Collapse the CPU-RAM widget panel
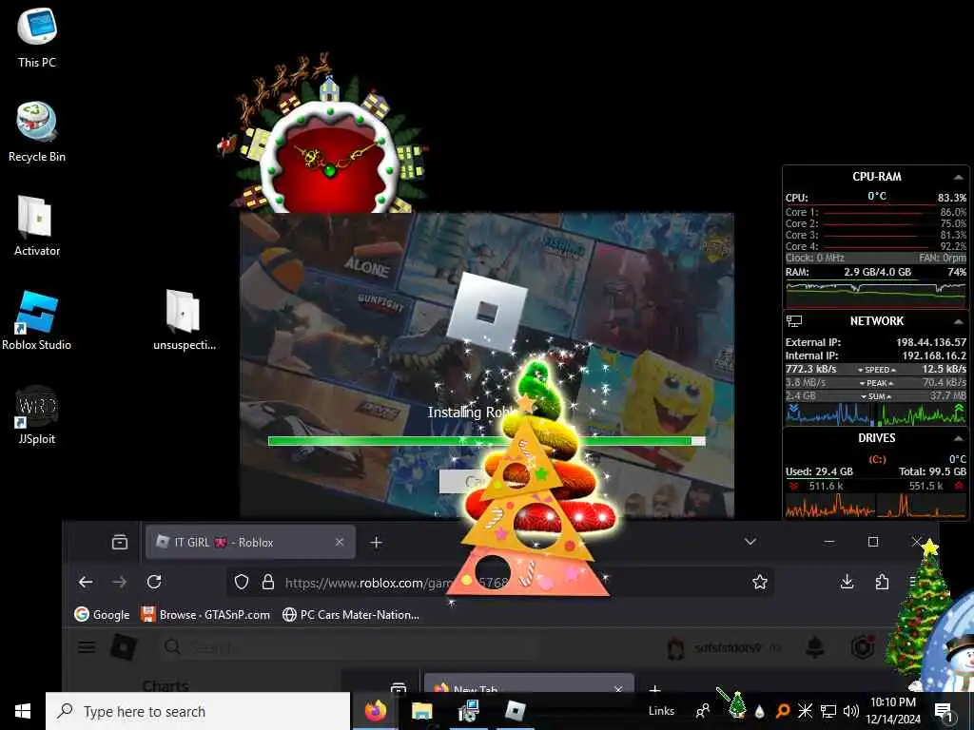Image resolution: width=974 pixels, height=730 pixels. [x=959, y=177]
